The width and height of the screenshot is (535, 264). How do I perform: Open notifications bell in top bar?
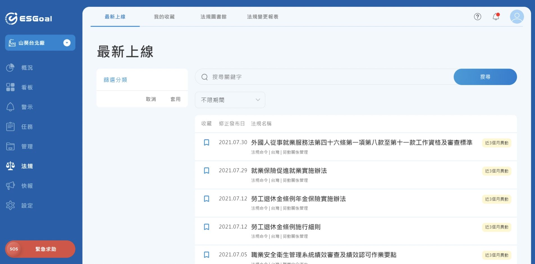click(496, 17)
